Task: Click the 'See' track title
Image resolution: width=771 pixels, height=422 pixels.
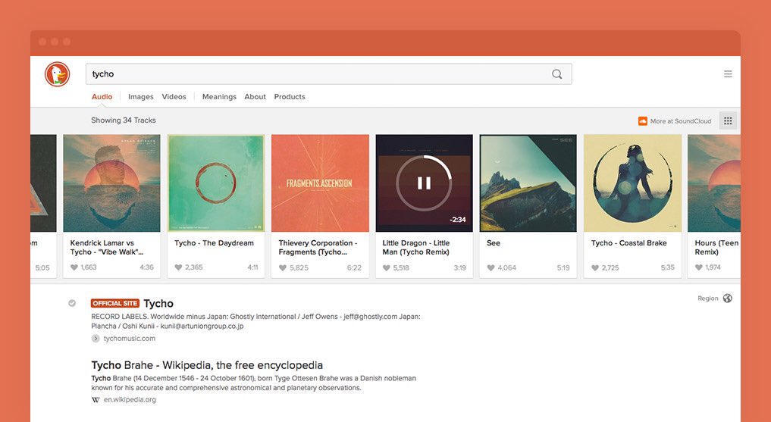Action: 494,243
